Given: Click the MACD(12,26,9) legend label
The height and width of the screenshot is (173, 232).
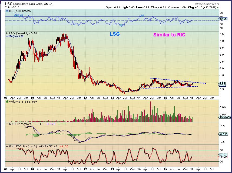Looking at the screenshot, I should (x=21, y=124).
